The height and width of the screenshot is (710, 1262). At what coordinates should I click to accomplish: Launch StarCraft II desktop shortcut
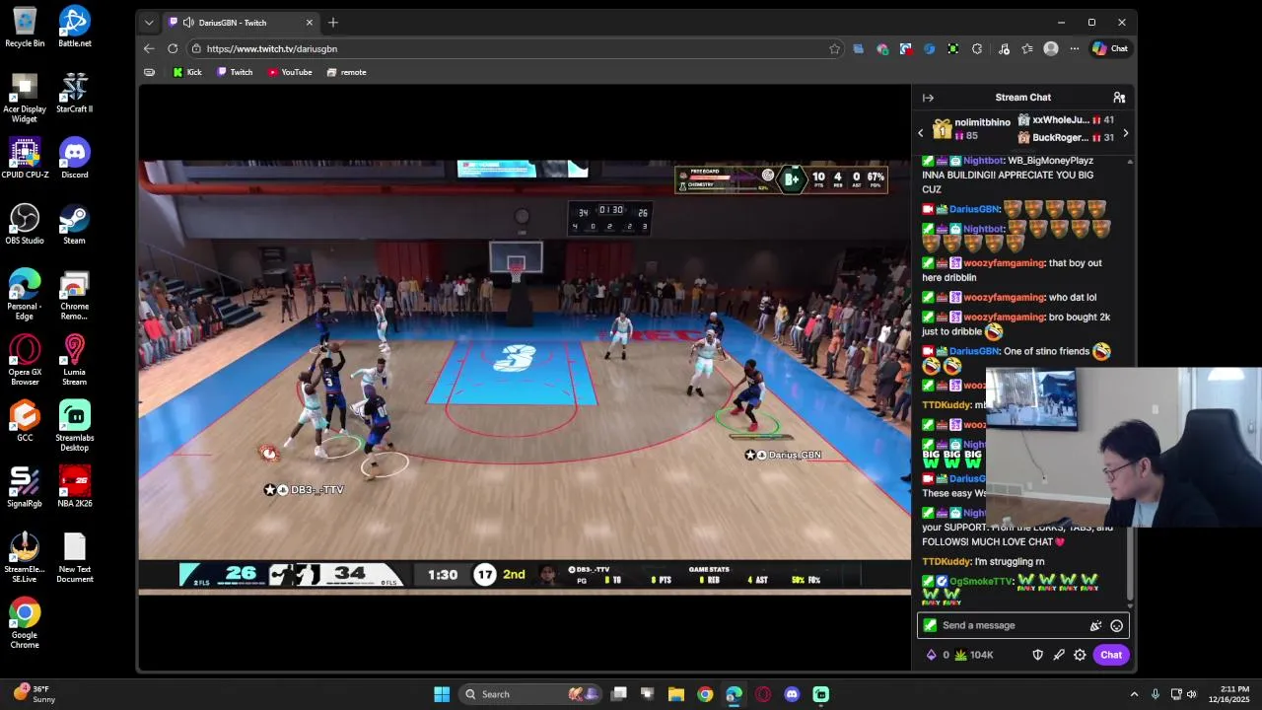coord(74,93)
